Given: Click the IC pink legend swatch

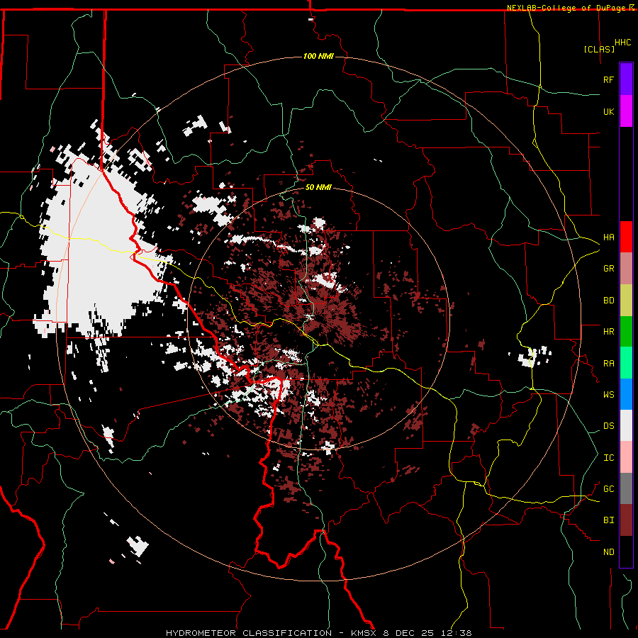Looking at the screenshot, I should (x=626, y=457).
